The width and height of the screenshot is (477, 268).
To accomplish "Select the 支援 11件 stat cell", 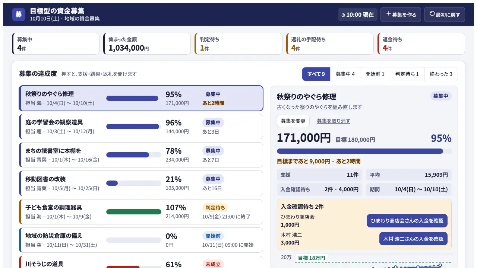I will coord(319,175).
